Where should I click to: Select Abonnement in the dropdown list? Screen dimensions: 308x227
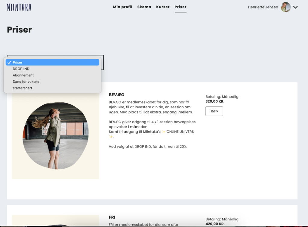click(23, 75)
